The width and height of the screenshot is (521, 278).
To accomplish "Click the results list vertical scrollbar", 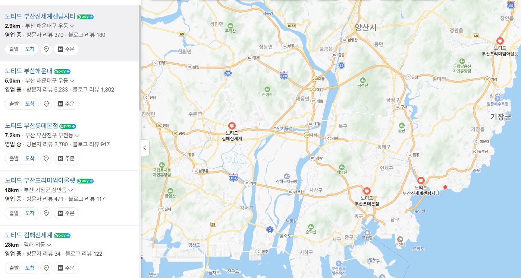I will click(x=140, y=58).
